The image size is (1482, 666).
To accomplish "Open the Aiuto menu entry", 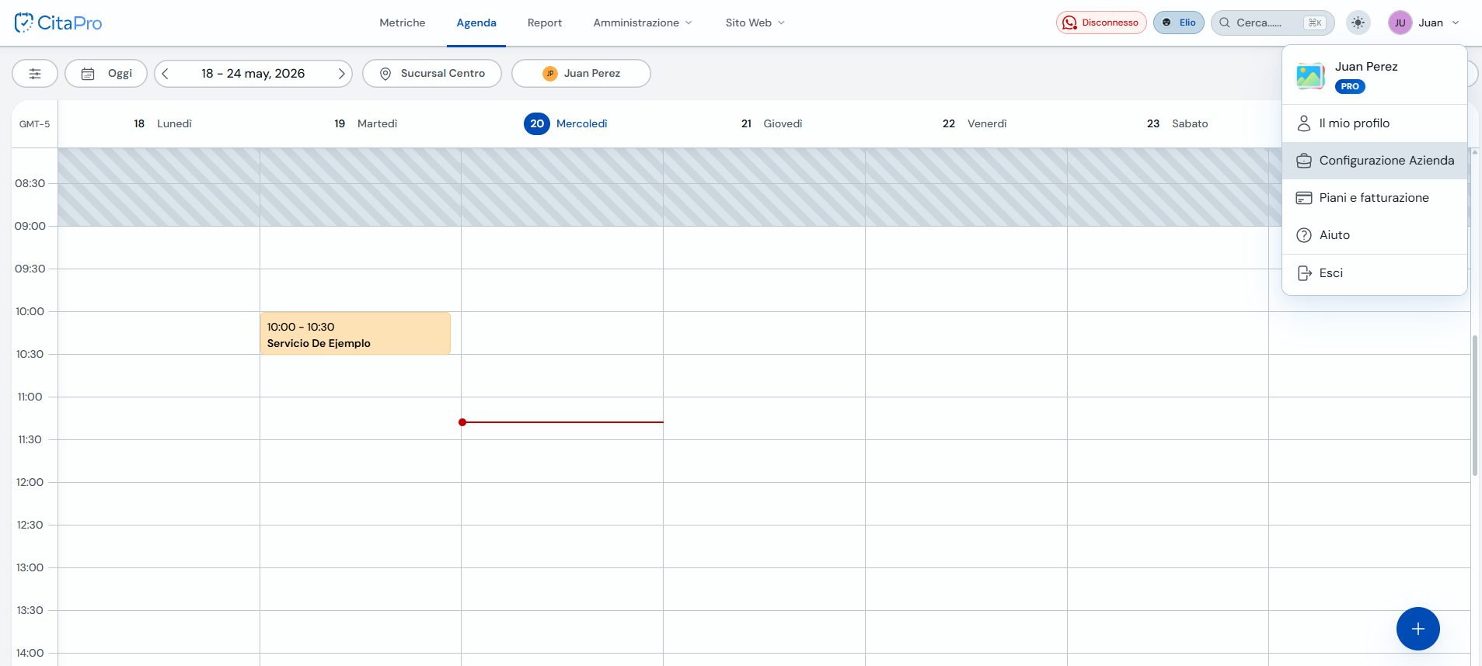I will pyautogui.click(x=1375, y=235).
